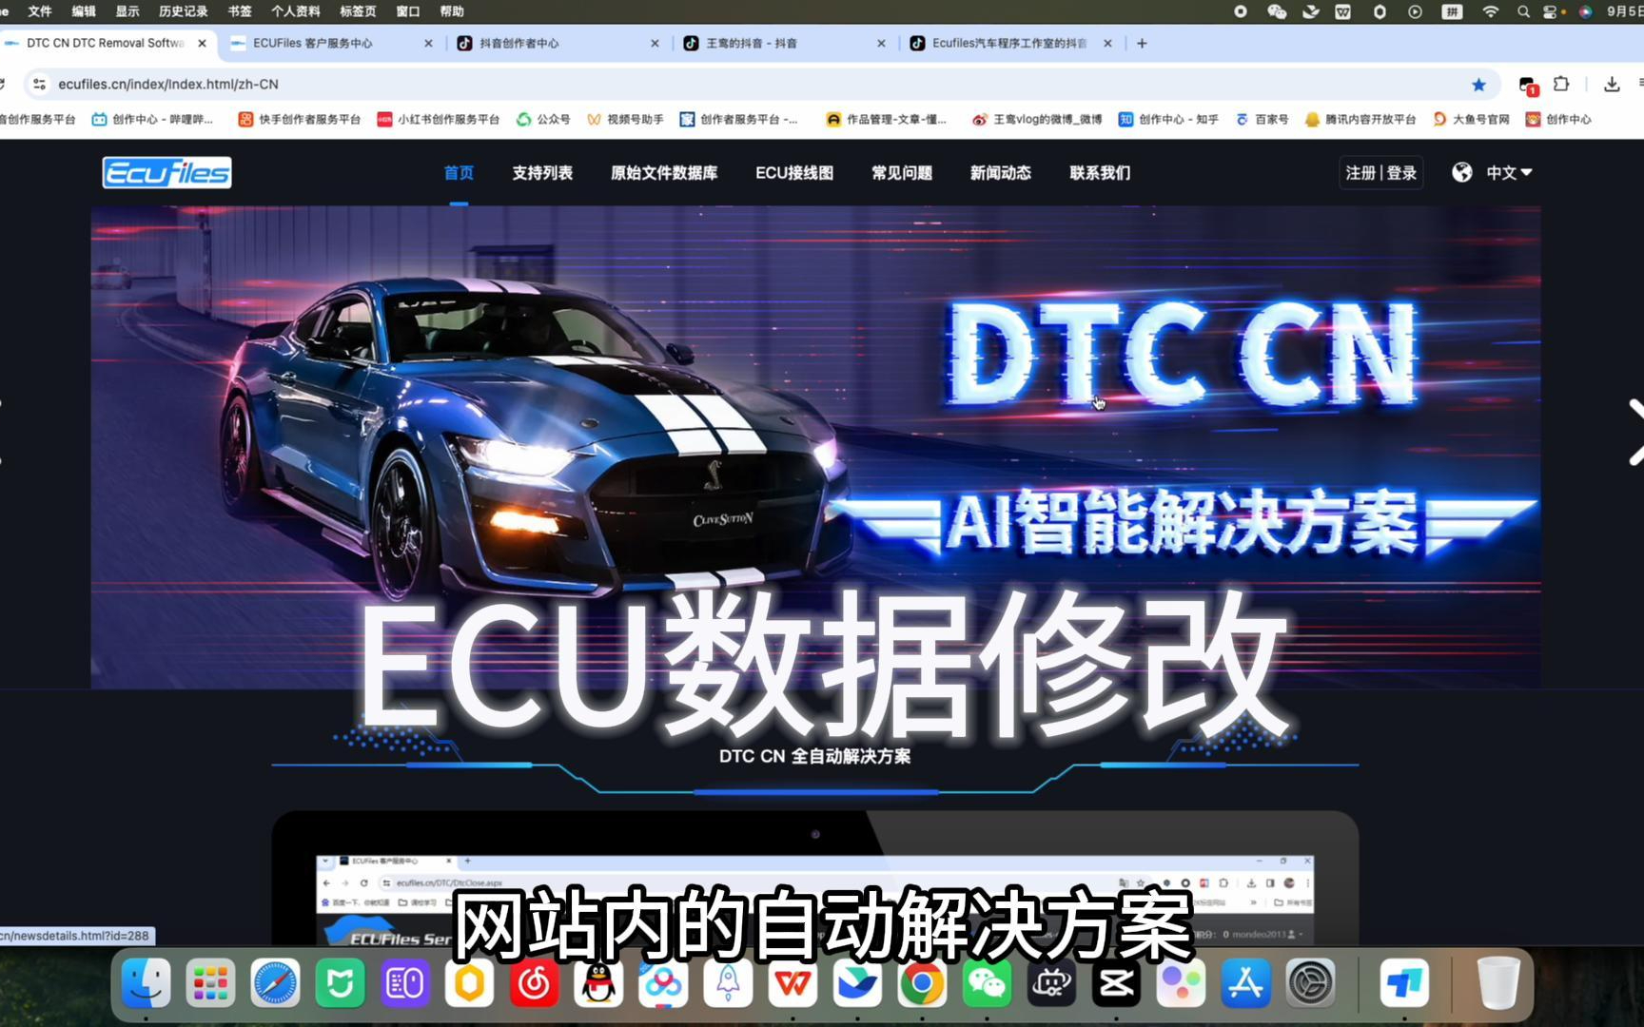
Task: Switch Pinyin input method in the menu bar
Action: (x=1452, y=11)
